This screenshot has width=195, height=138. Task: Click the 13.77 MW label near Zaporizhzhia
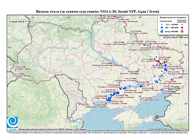pyautogui.click(x=131, y=79)
